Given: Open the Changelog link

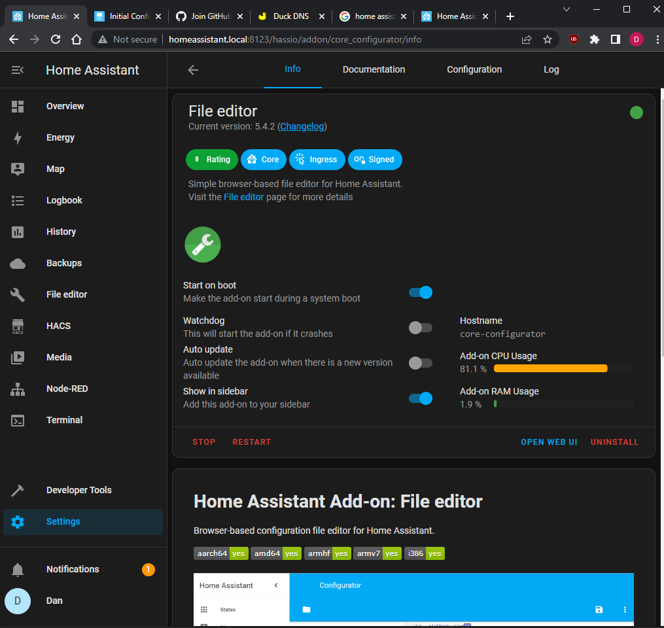Looking at the screenshot, I should click(302, 127).
